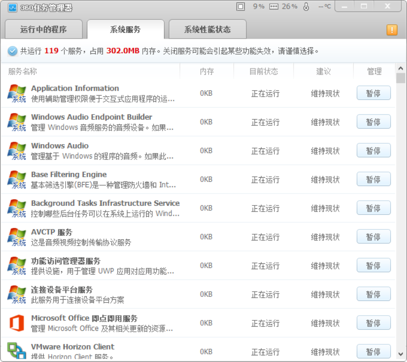Screen dimensions: 407x362
Task: Switch to the 运行中的程序 tab
Action: click(43, 30)
